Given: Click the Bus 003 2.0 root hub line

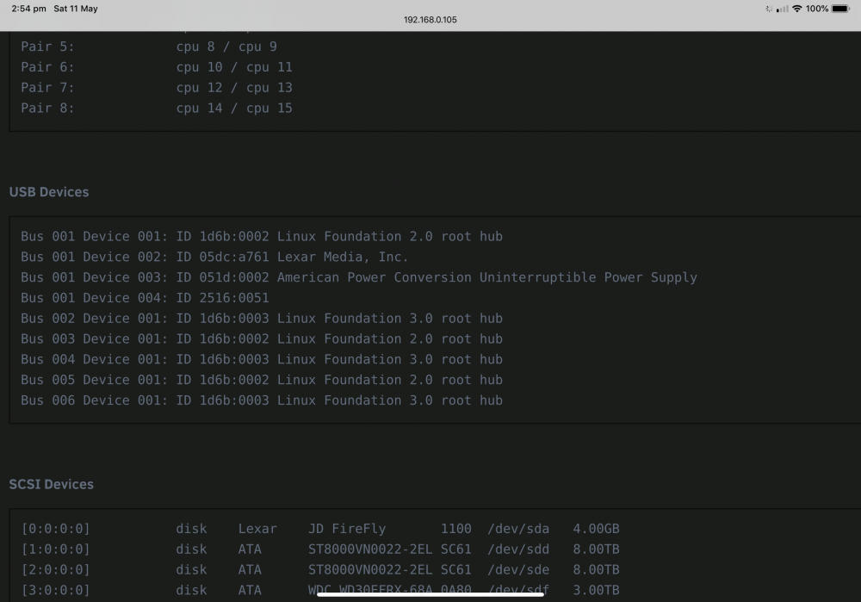Looking at the screenshot, I should (262, 339).
